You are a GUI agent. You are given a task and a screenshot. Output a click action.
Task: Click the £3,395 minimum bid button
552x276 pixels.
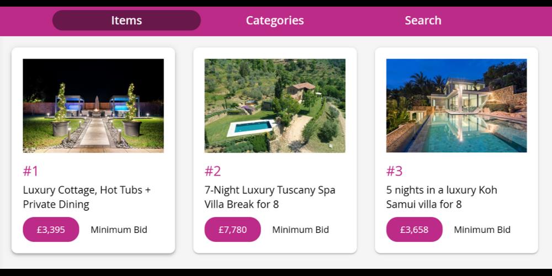(51, 230)
